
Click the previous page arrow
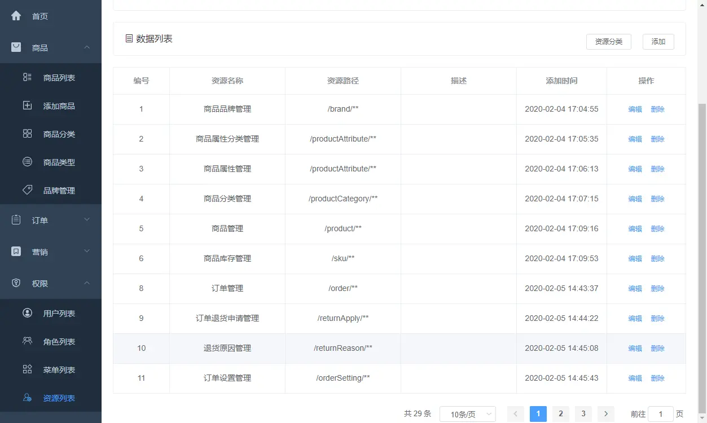[516, 414]
